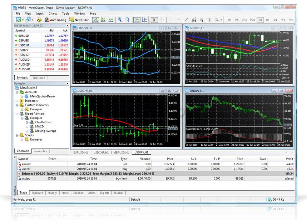Select USDJPY row in Market Watch

24,50
